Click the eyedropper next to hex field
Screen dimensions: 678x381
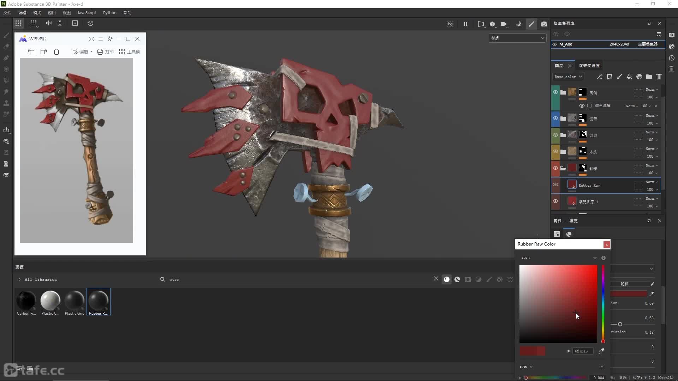pyautogui.click(x=601, y=351)
